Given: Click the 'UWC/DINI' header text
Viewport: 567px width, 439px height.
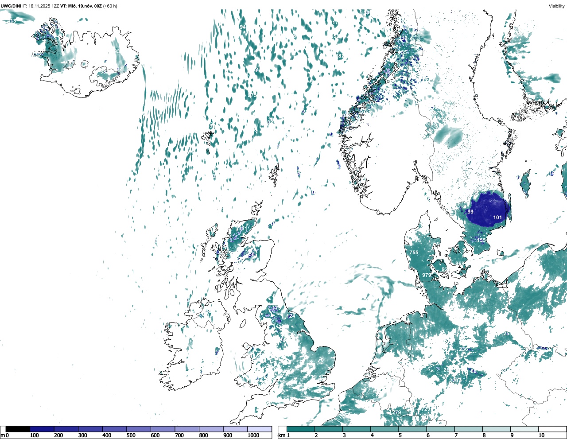Looking at the screenshot, I should tap(11, 6).
